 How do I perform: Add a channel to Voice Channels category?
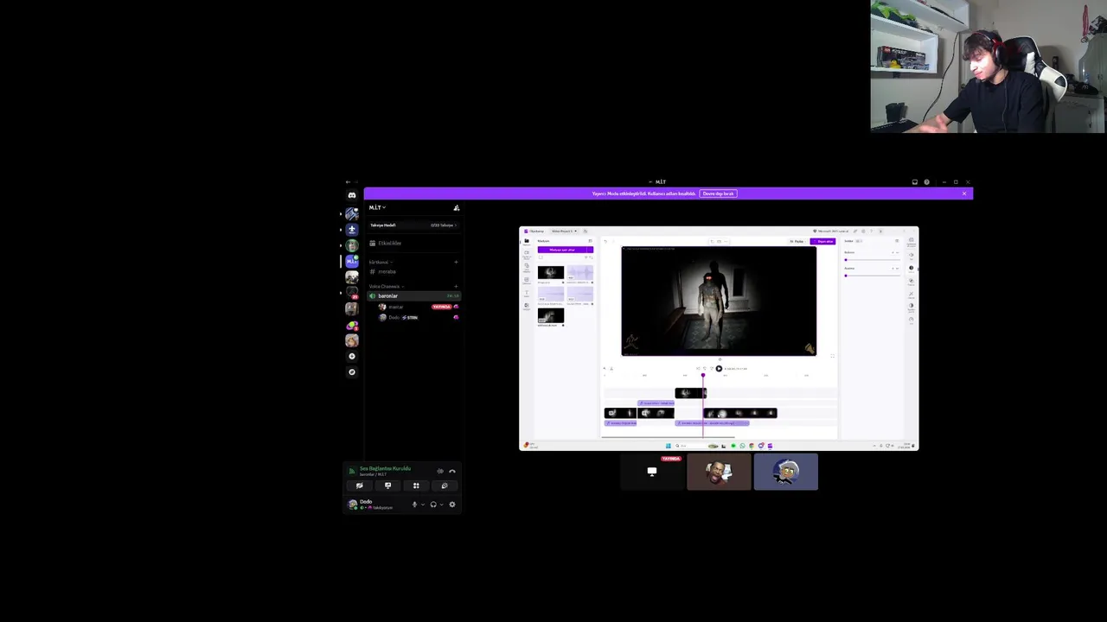[456, 286]
